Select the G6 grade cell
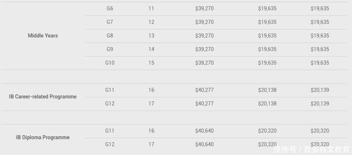The width and height of the screenshot is (352, 155). pos(110,8)
